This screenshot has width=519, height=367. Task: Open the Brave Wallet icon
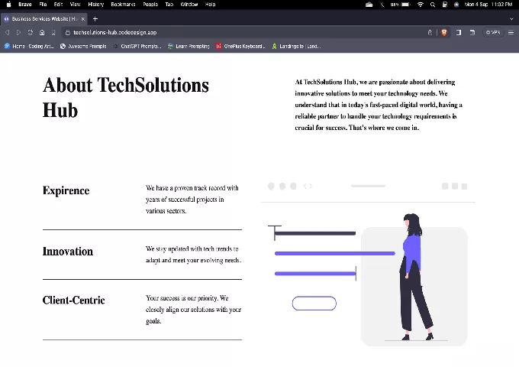pos(472,32)
